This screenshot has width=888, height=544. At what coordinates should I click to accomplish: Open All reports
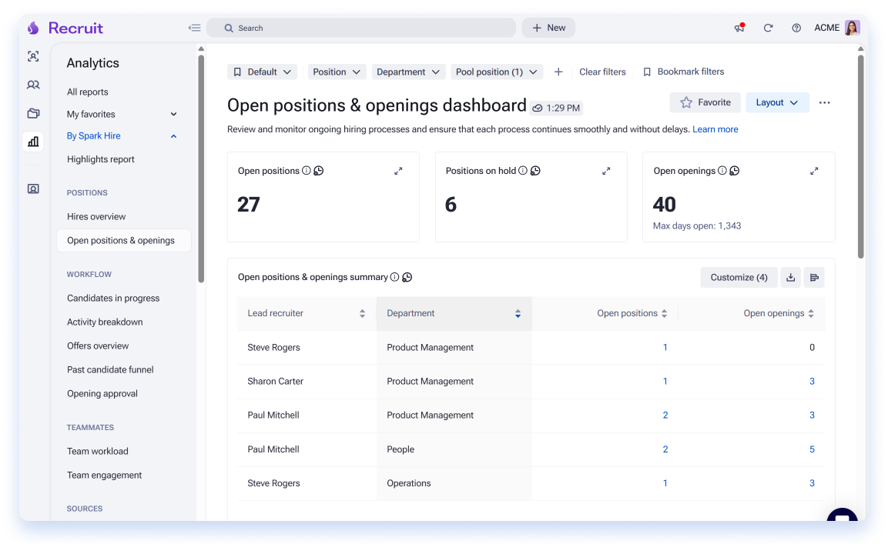[x=87, y=92]
